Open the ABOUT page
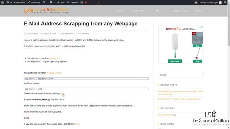Viewport: 230px width, 129px height. click(160, 11)
